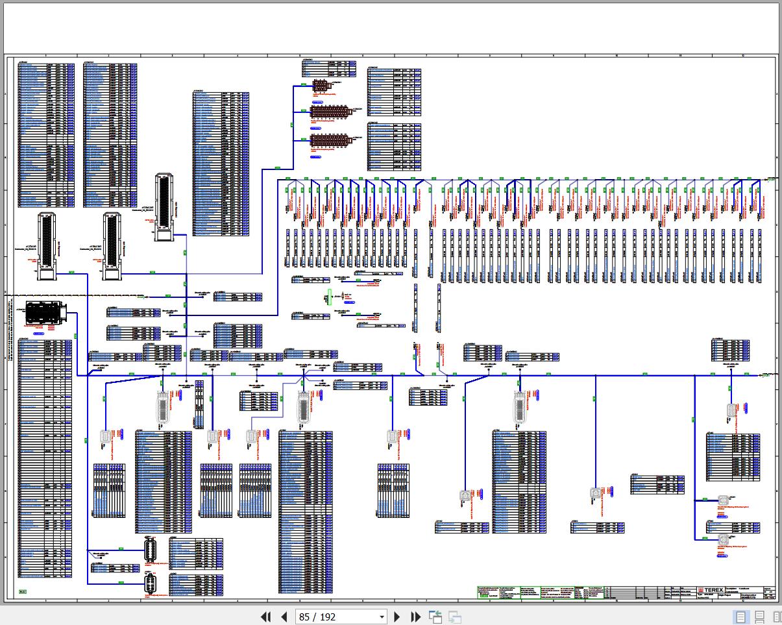782x625 pixels.
Task: Go to next view icon (greyed)
Action: 455,617
